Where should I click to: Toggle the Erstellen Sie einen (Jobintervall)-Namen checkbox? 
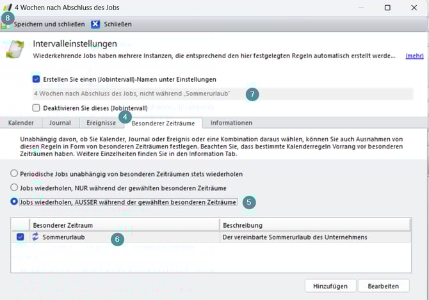36,79
